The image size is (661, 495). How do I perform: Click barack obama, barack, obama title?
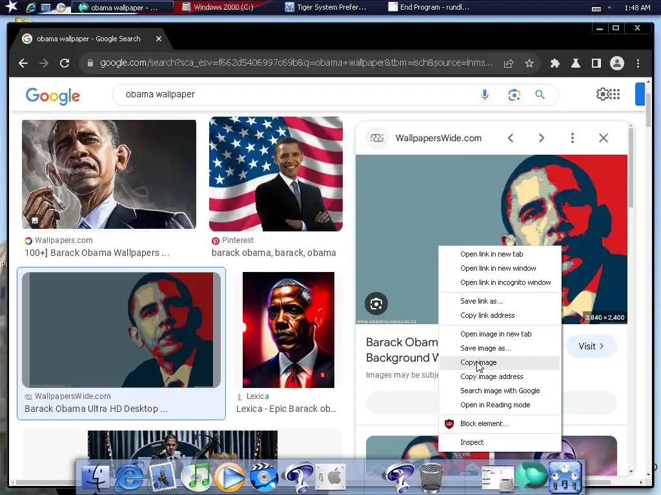tap(274, 253)
